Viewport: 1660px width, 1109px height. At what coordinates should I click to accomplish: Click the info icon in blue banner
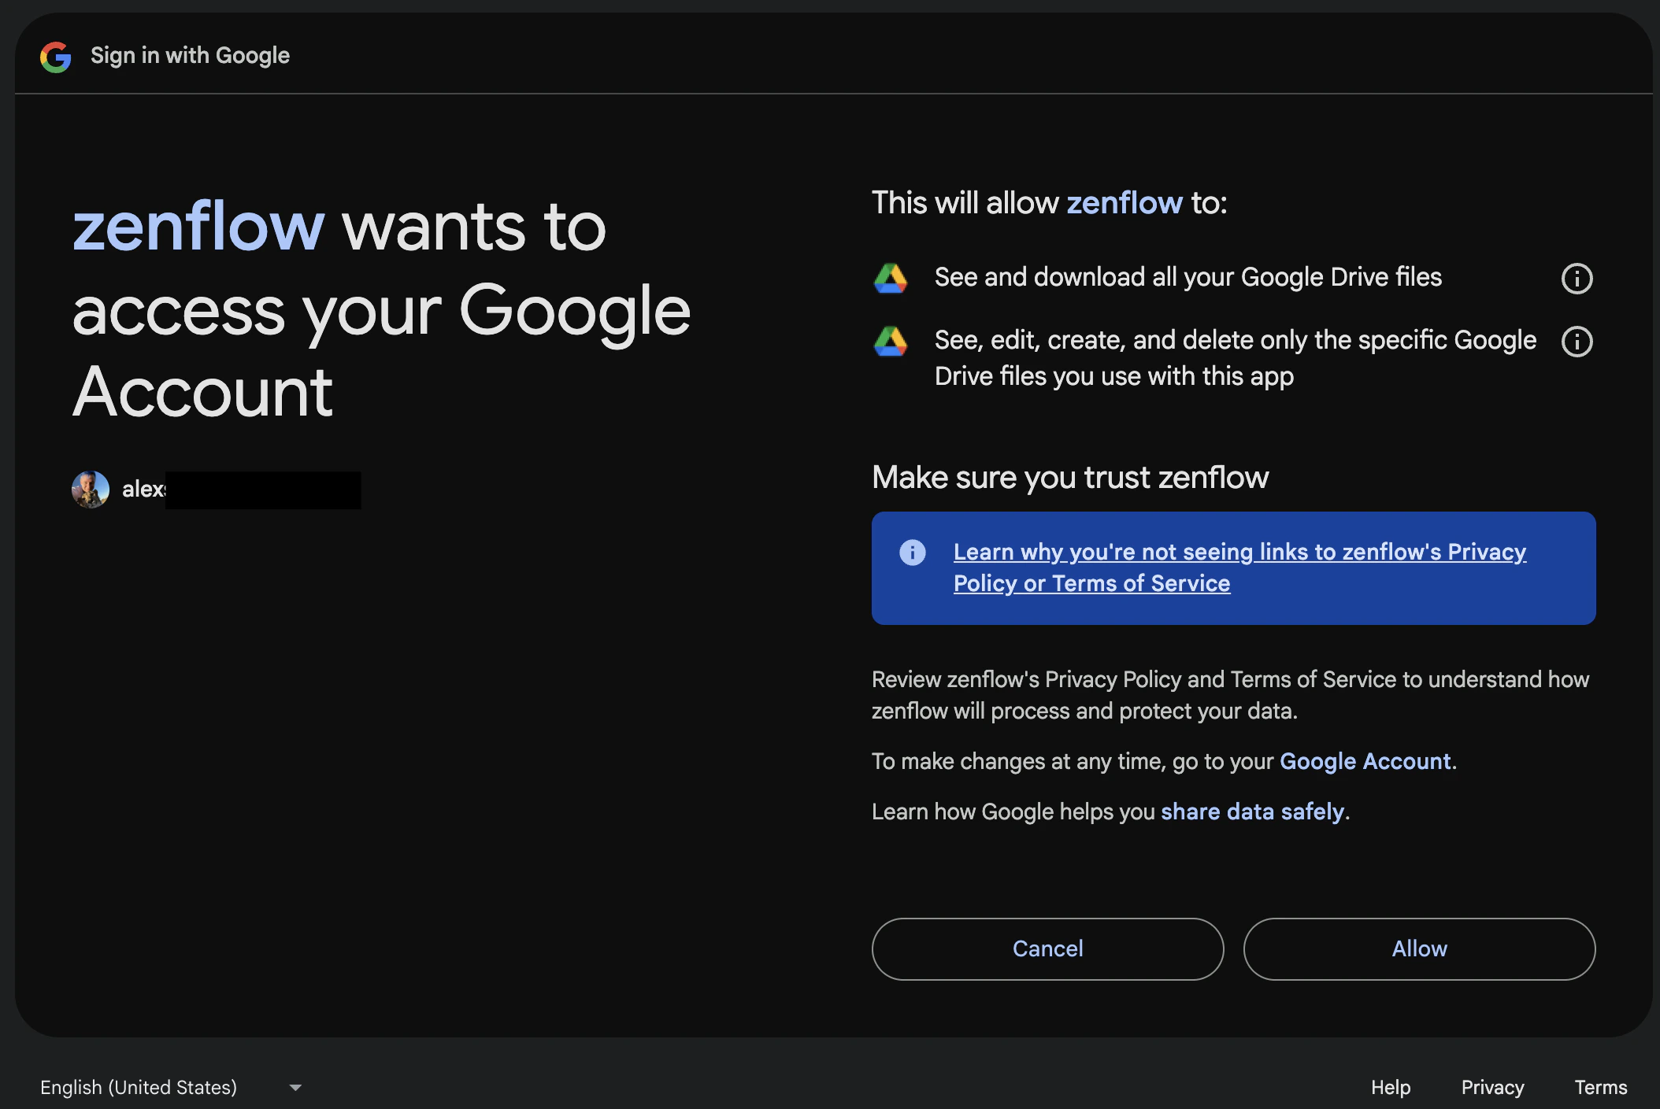(913, 553)
